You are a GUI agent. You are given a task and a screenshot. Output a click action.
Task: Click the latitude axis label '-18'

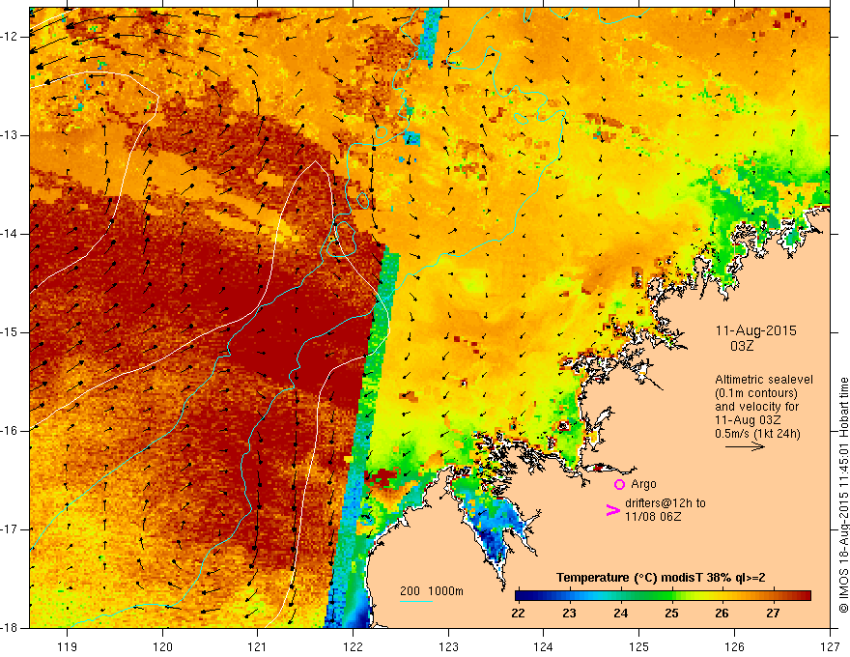10,628
